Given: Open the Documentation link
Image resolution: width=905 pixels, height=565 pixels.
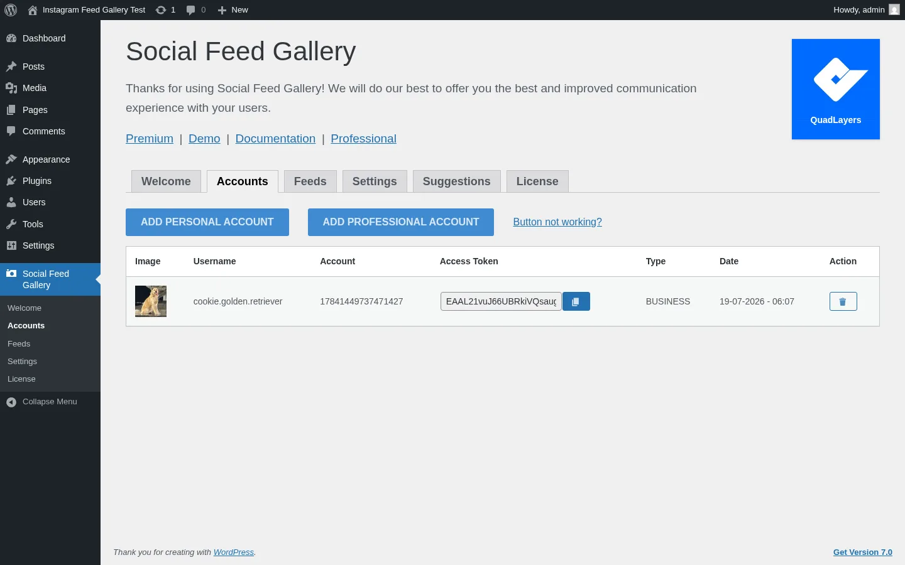Looking at the screenshot, I should (x=275, y=139).
